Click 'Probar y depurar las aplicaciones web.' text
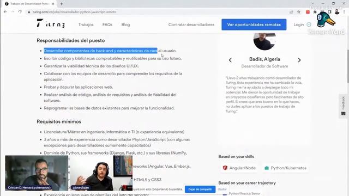 coord(79,87)
